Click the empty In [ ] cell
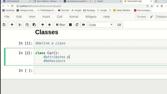Screen dimensions: 167x94 tap(100, 70)
